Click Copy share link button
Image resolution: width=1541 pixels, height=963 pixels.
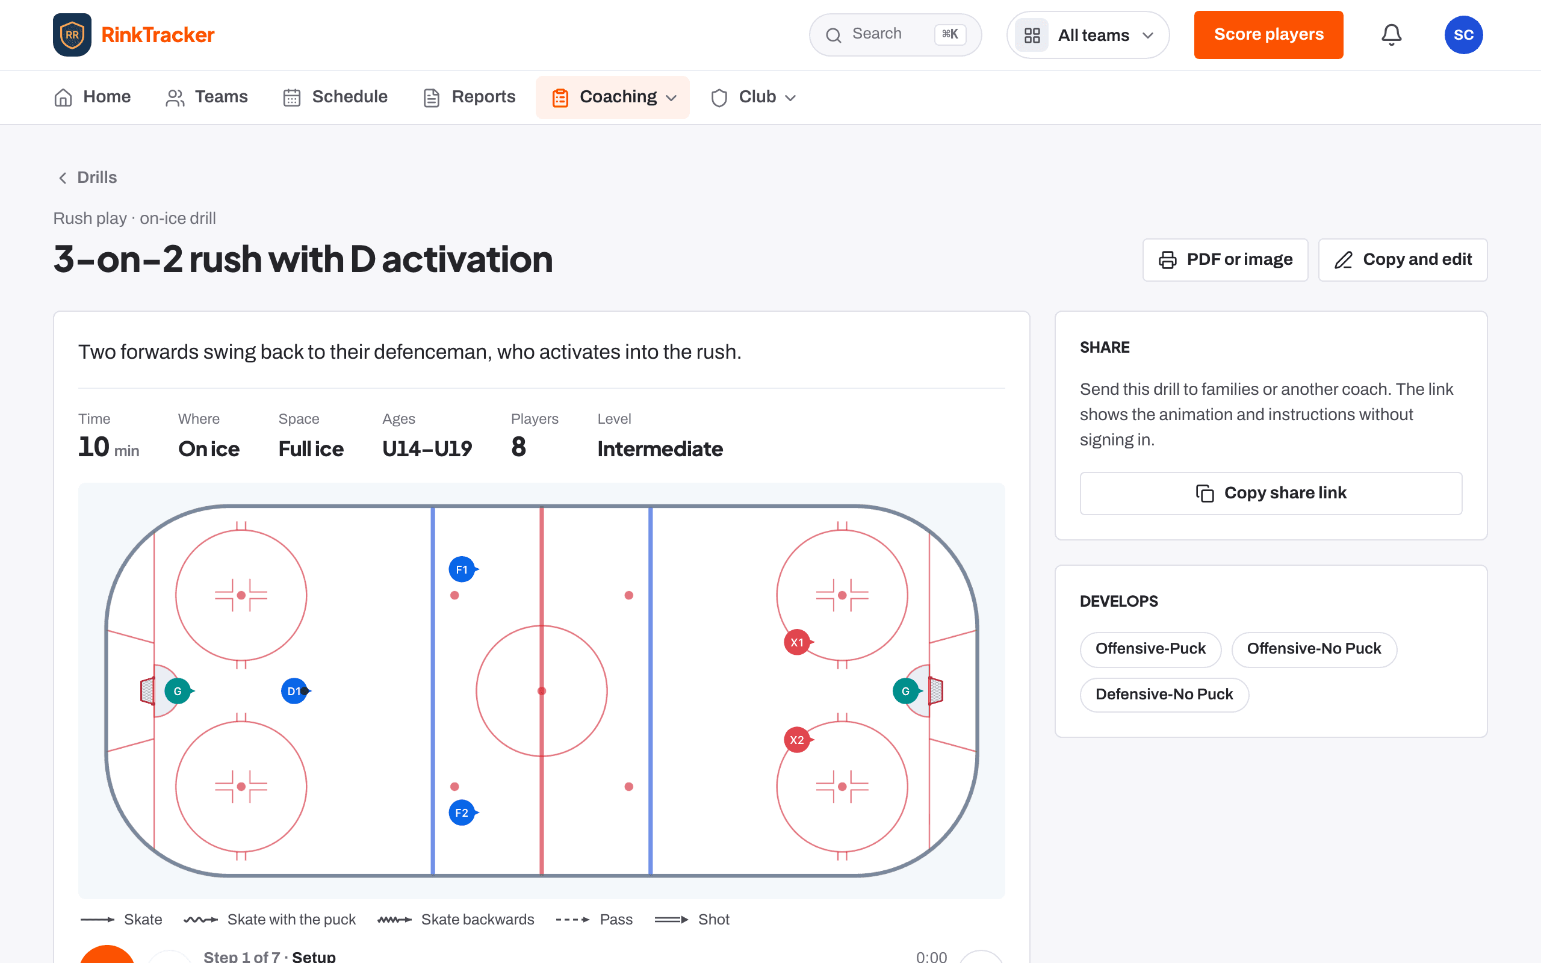tap(1270, 493)
